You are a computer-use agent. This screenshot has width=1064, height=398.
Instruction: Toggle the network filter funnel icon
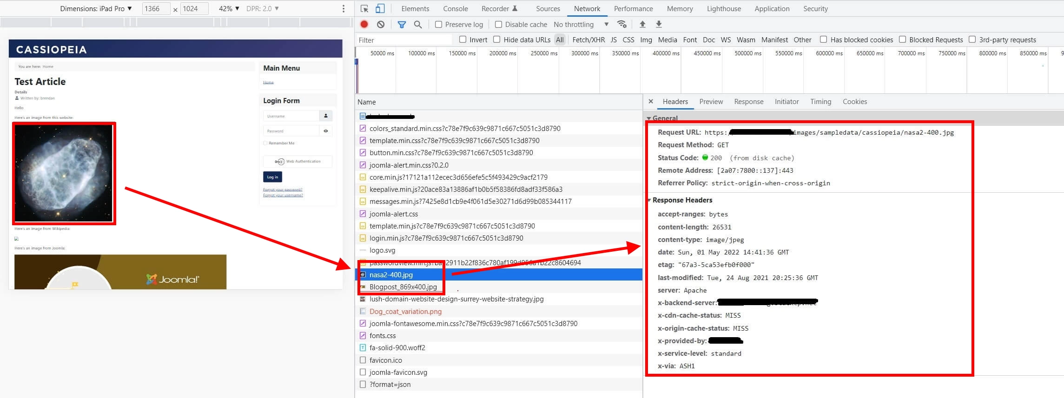pyautogui.click(x=402, y=24)
